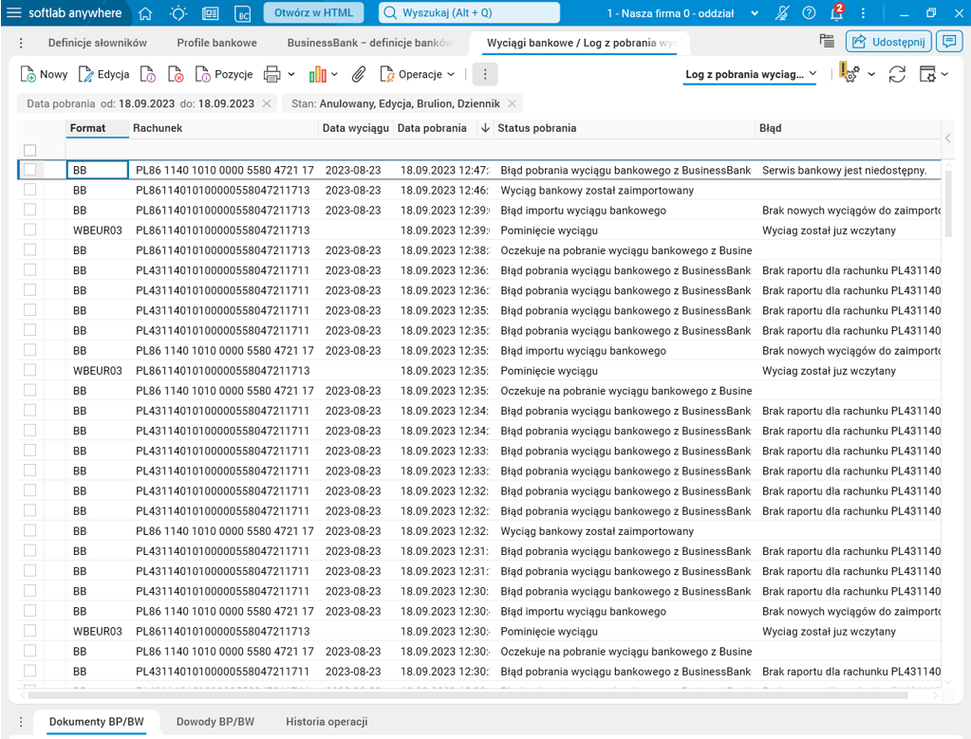Click the horizontal scrollbar of the table
Viewport: 971px width, 739px height.
click(x=468, y=695)
